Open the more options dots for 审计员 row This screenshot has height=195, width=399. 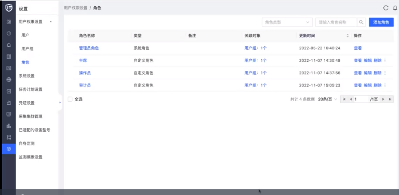pos(385,85)
